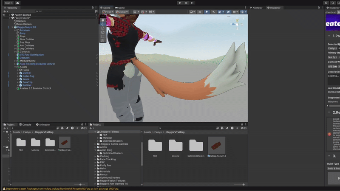Image resolution: width=340 pixels, height=191 pixels.
Task: Click the Hierarchy search field
Action: click(x=65, y=11)
